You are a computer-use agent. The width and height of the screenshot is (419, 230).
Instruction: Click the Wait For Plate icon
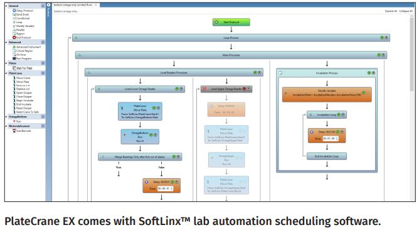click(14, 68)
